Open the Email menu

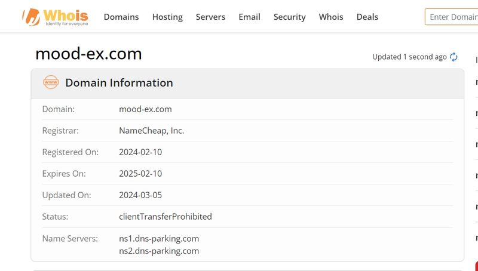pos(249,17)
